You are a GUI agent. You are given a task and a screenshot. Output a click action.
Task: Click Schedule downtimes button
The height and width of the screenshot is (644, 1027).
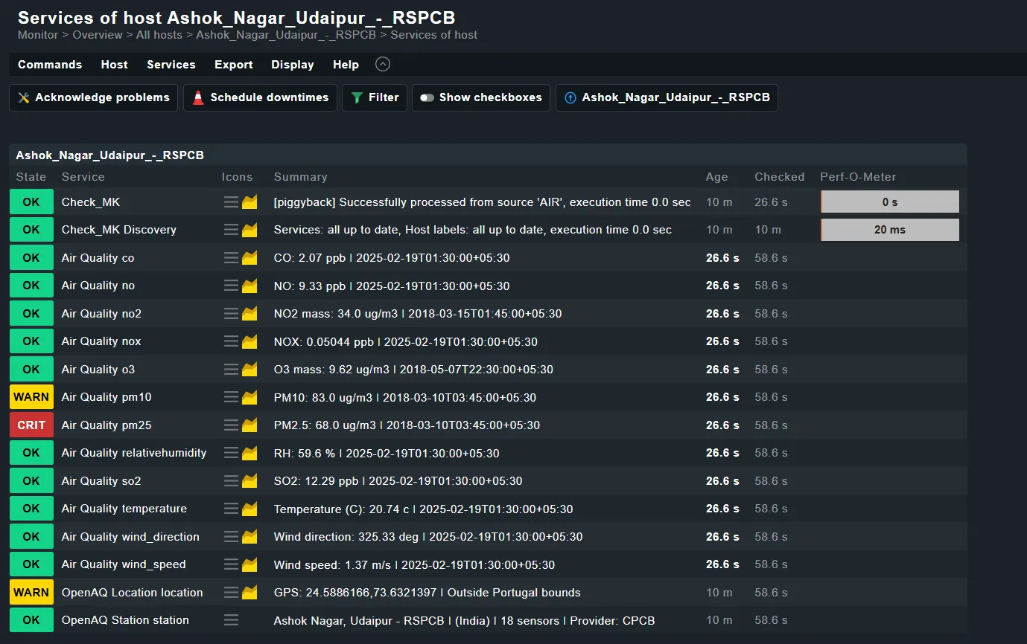click(260, 97)
